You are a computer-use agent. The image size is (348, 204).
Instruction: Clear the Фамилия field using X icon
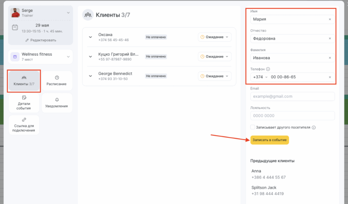click(x=330, y=58)
